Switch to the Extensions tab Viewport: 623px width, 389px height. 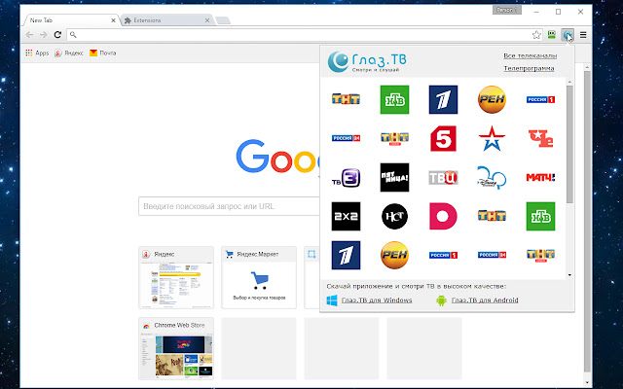point(166,20)
